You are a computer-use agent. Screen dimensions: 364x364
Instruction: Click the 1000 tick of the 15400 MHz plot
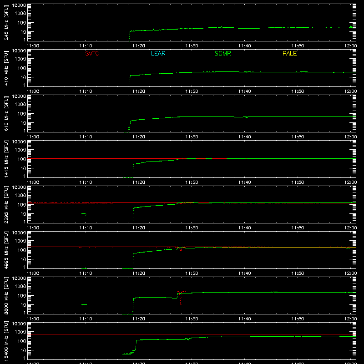20,332
